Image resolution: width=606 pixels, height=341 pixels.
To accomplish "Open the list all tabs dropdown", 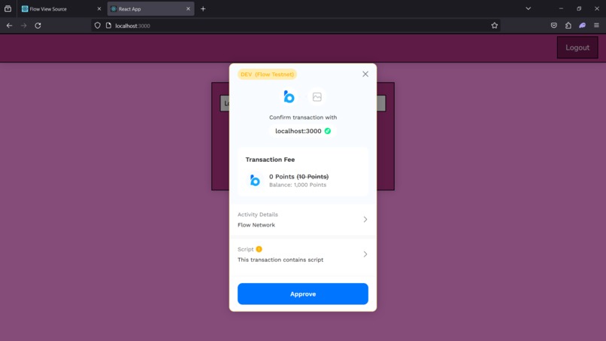I will click(529, 8).
